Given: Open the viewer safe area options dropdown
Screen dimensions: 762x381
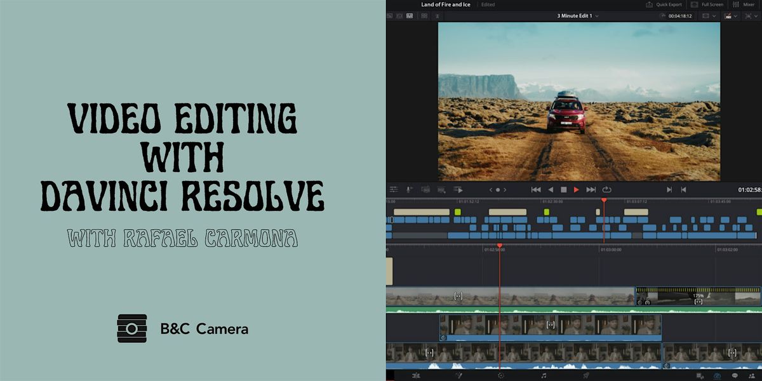Looking at the screenshot, I should point(709,16).
